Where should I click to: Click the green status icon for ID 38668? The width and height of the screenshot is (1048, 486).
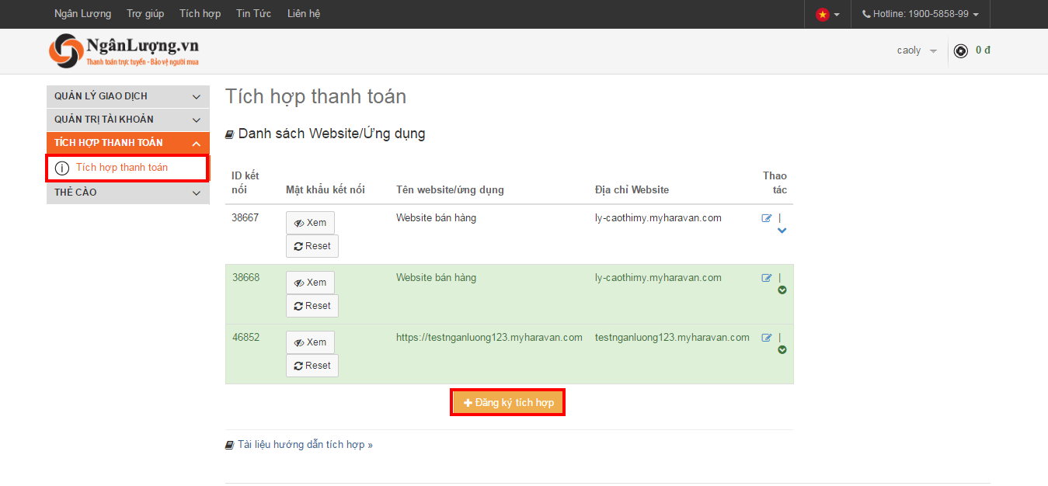[782, 290]
